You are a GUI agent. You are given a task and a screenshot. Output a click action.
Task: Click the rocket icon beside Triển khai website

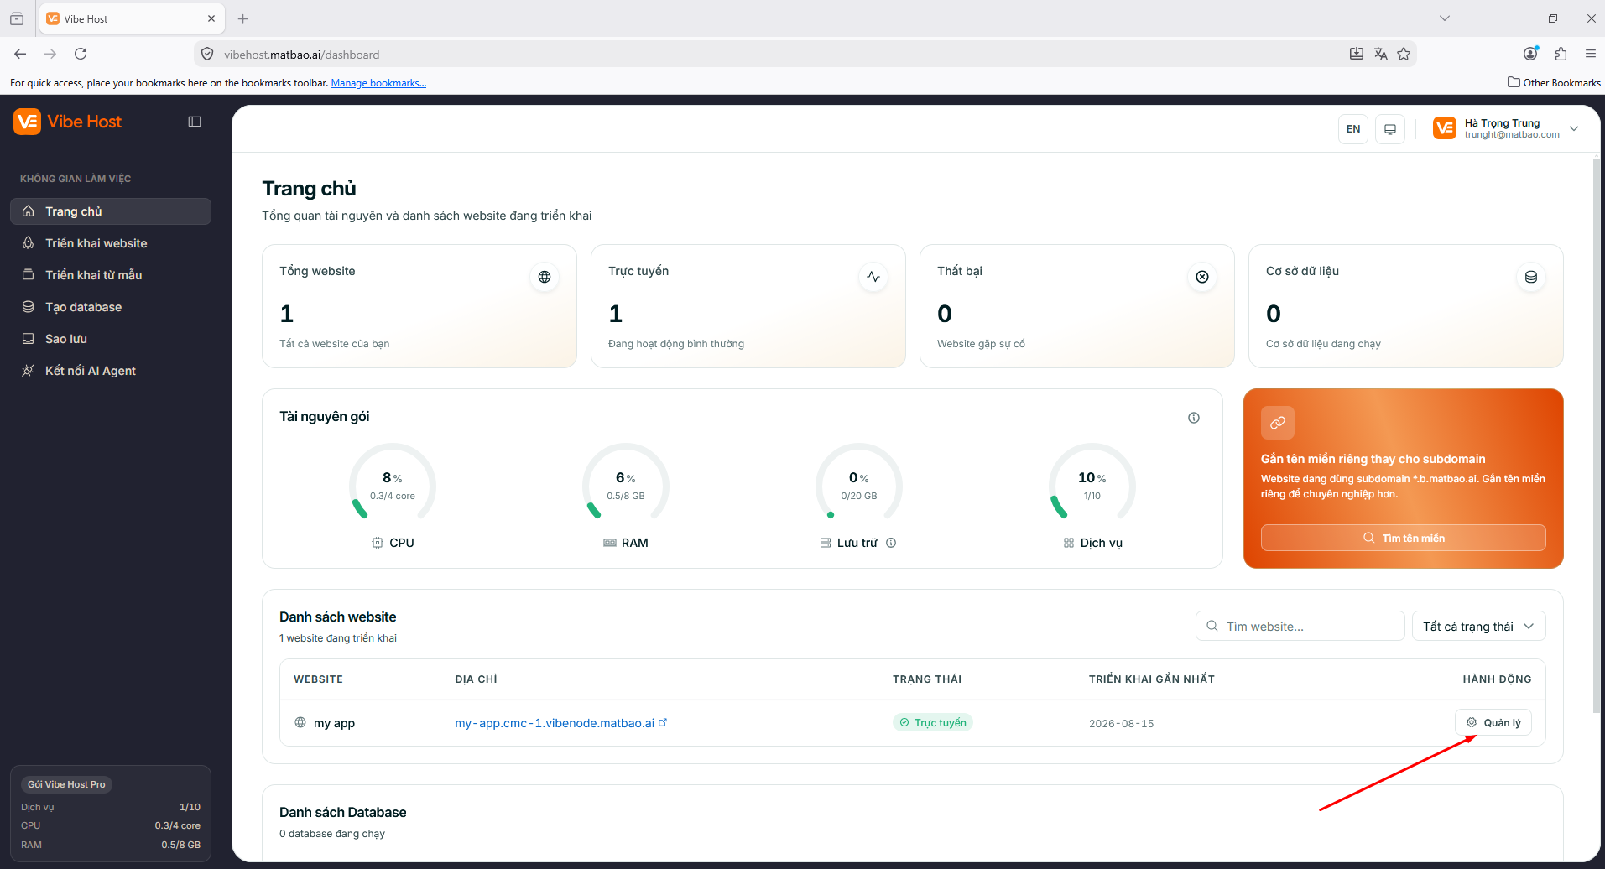pos(29,243)
